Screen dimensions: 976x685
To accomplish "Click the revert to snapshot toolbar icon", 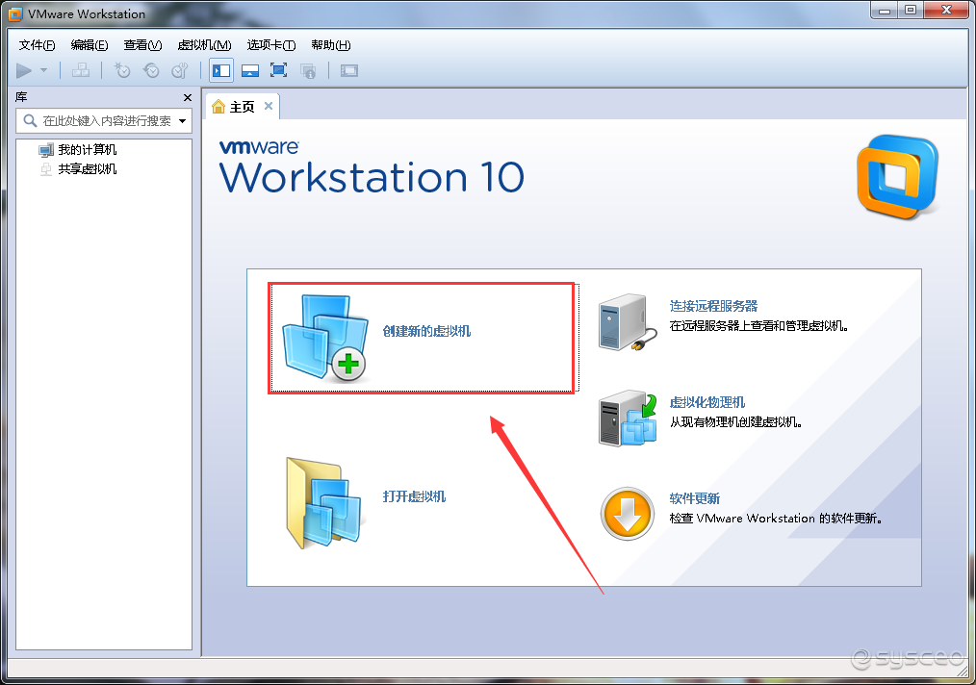I will tap(151, 71).
